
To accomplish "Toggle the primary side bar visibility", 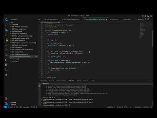I will [x=146, y=16].
